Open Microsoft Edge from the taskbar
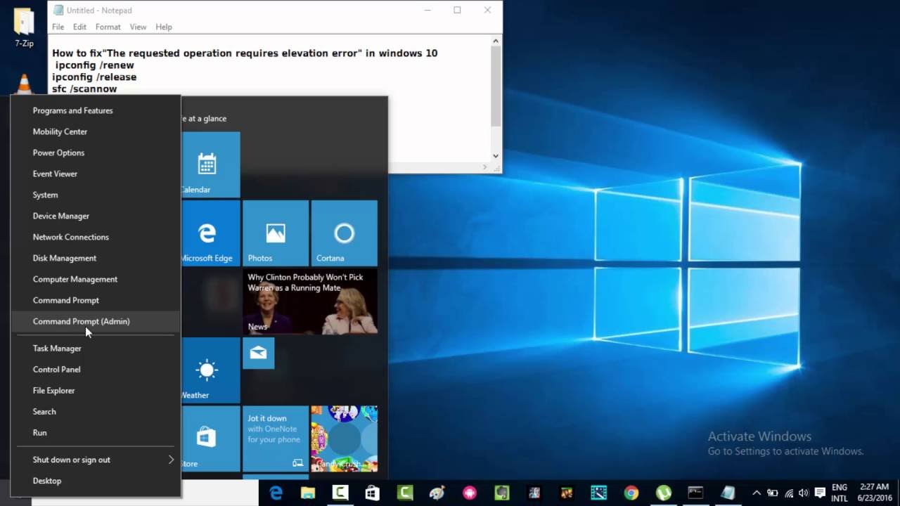Image resolution: width=900 pixels, height=506 pixels. [x=276, y=493]
